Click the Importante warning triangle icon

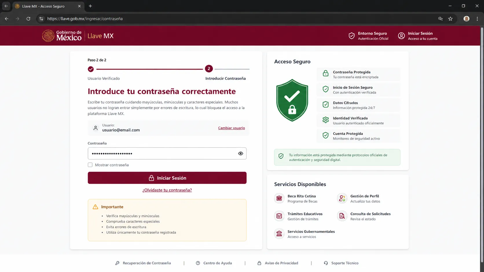tap(95, 207)
